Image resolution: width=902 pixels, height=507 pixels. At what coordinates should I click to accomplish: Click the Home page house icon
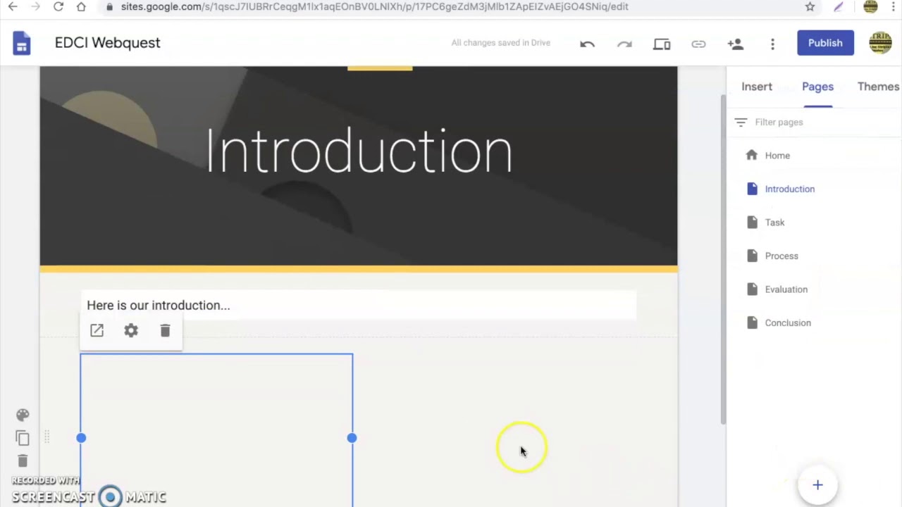point(752,155)
